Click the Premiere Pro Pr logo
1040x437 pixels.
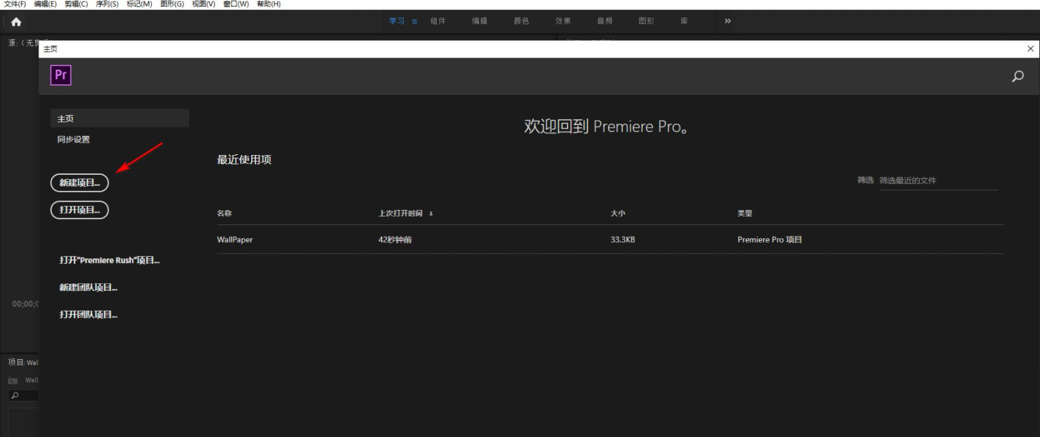[61, 75]
